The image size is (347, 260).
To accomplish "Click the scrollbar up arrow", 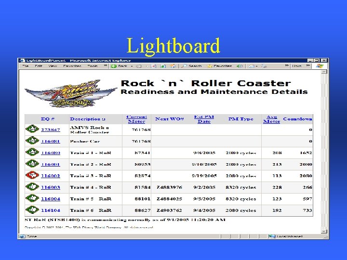I will pos(324,72).
